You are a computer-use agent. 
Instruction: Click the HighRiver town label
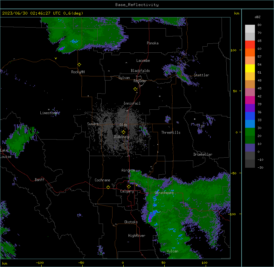point(136,236)
